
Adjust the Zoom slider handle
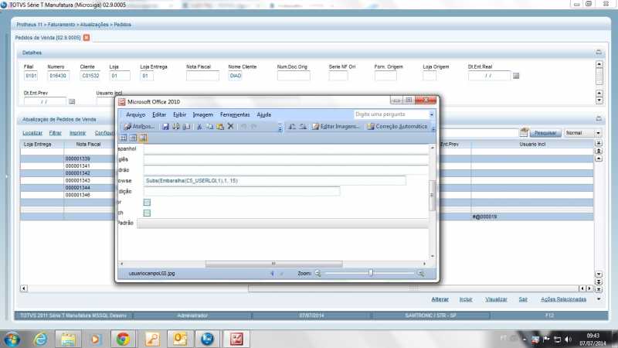(371, 273)
